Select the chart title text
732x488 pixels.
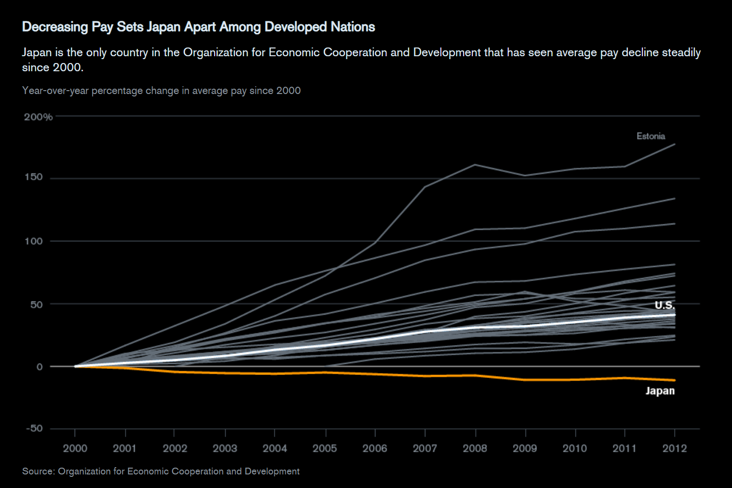pos(198,27)
